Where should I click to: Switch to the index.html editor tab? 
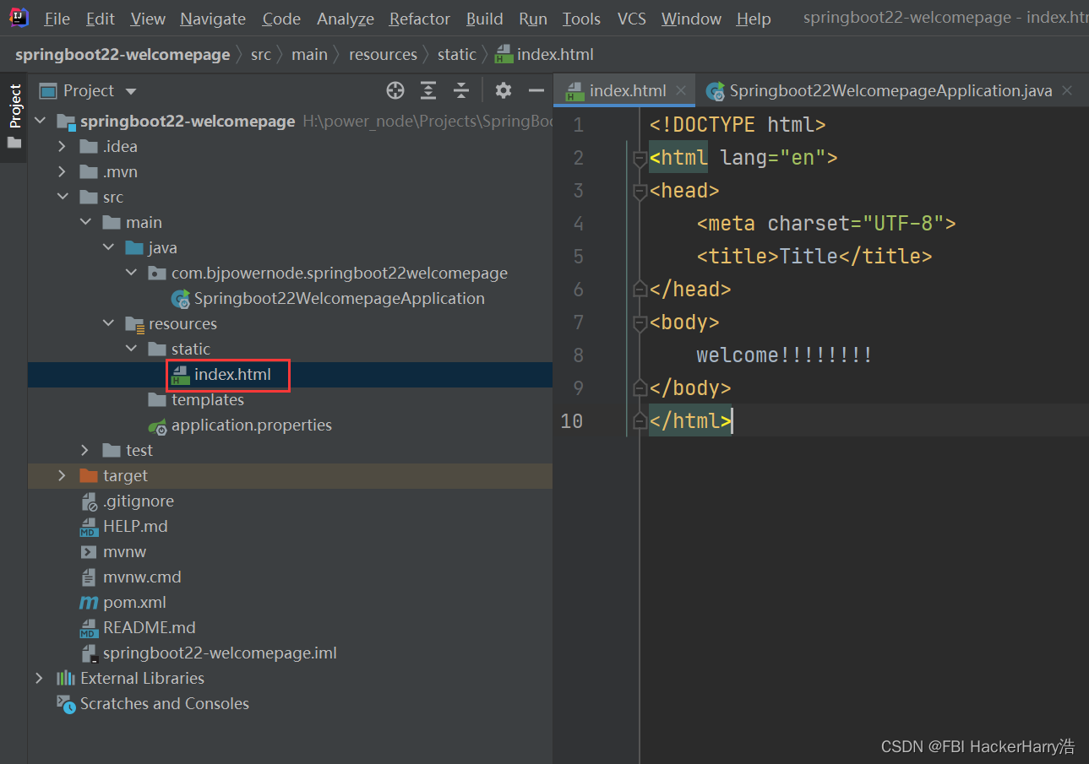623,90
